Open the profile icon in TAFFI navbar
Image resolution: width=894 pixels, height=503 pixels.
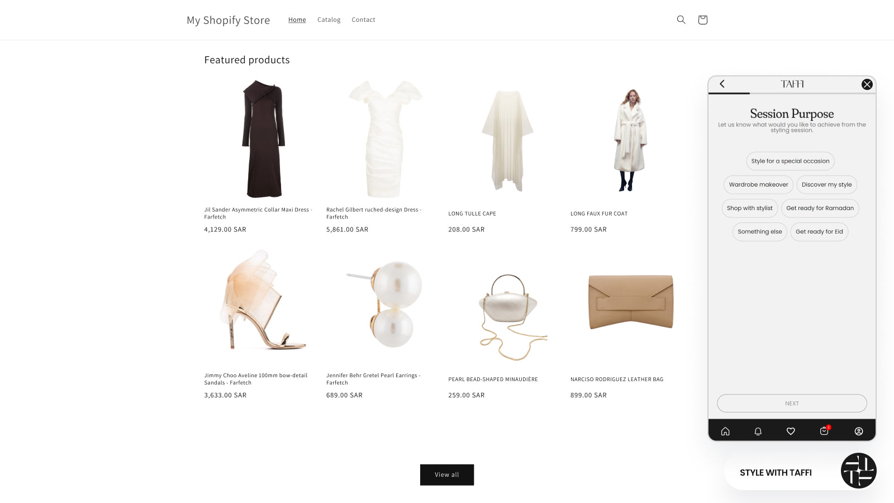pyautogui.click(x=858, y=431)
